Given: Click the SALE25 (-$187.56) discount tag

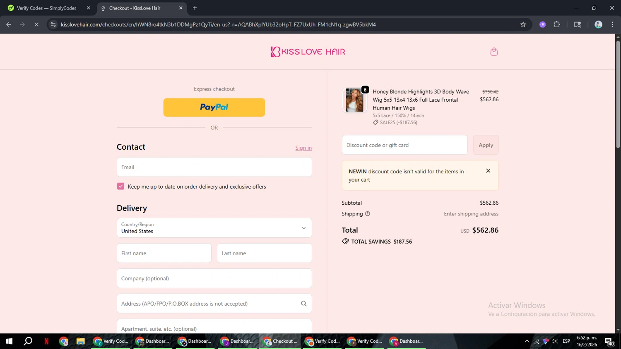Looking at the screenshot, I should click(x=395, y=122).
